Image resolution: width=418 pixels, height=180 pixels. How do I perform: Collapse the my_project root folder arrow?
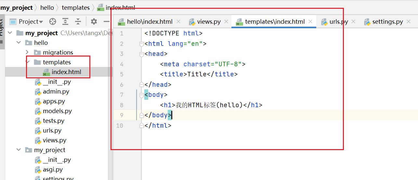click(x=10, y=33)
